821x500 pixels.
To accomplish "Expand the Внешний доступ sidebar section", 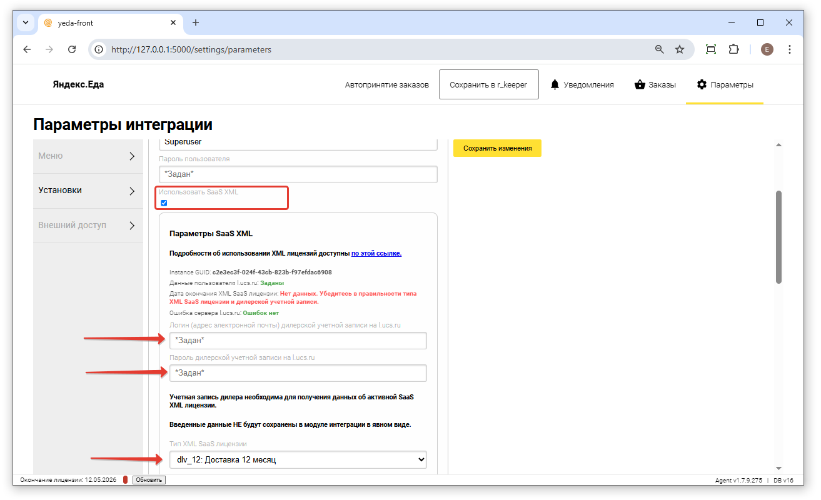I will 88,226.
